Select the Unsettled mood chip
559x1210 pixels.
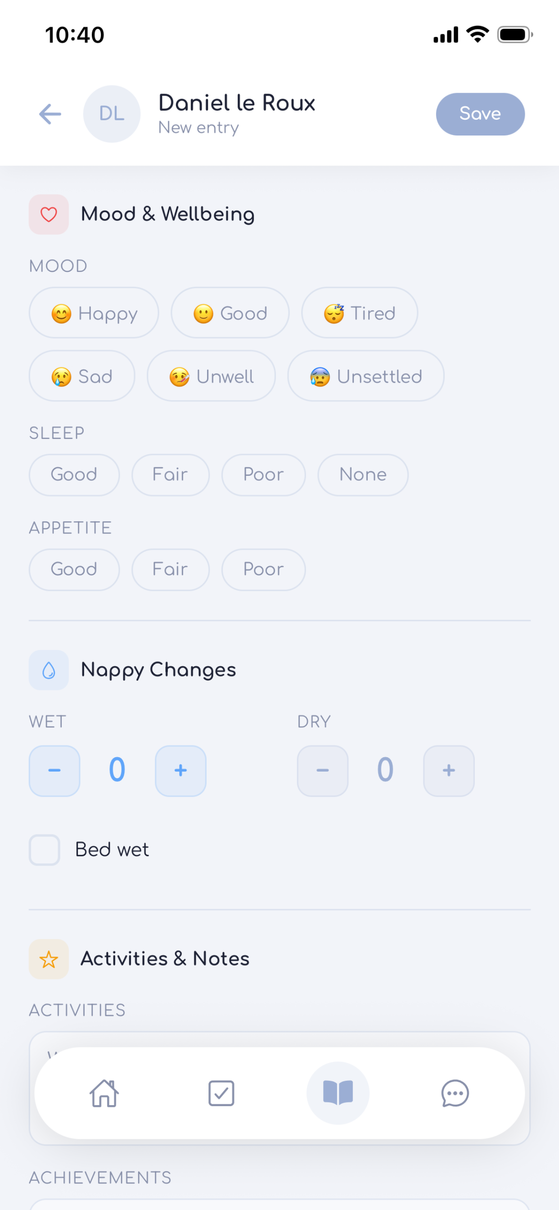tap(366, 376)
